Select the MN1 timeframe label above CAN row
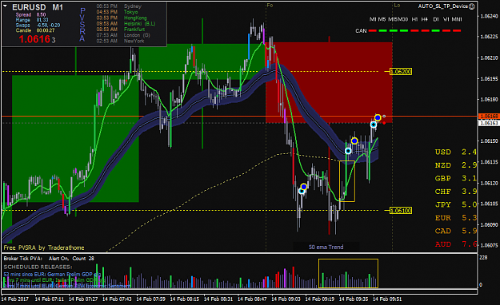The height and width of the screenshot is (305, 500). point(457,19)
